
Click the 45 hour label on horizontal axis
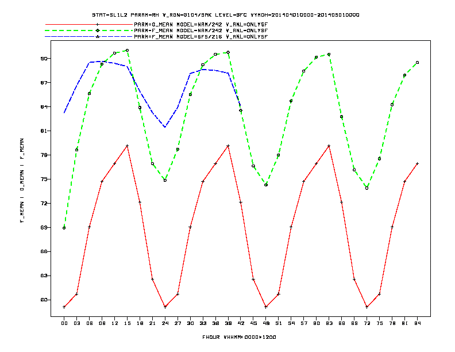(x=253, y=323)
